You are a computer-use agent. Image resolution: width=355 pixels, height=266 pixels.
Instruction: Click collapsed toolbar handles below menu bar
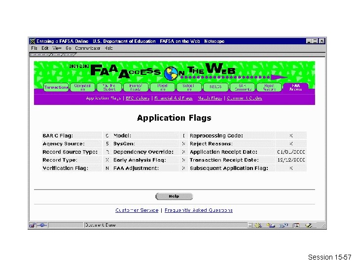click(53, 55)
